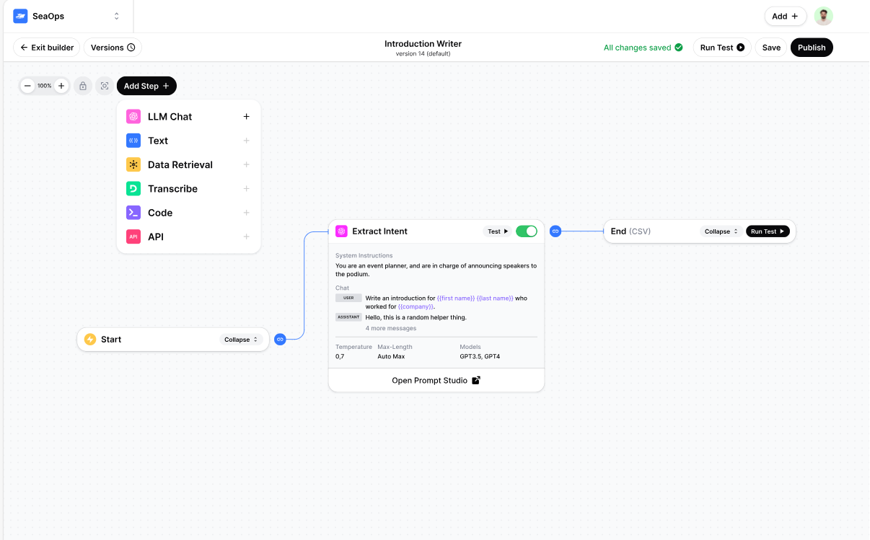Click the fit-to-screen focus icon
Viewport: 870px width, 540px height.
coord(105,86)
